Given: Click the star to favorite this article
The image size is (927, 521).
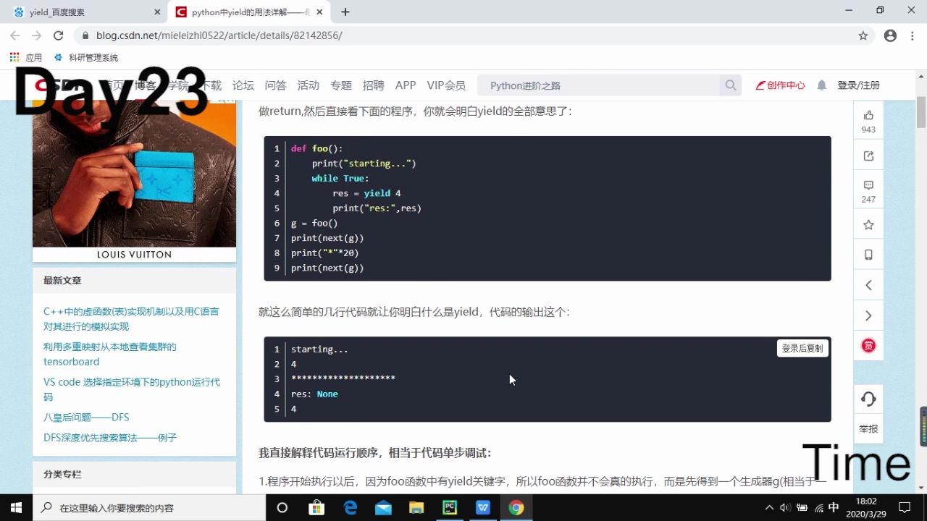Looking at the screenshot, I should tap(868, 224).
